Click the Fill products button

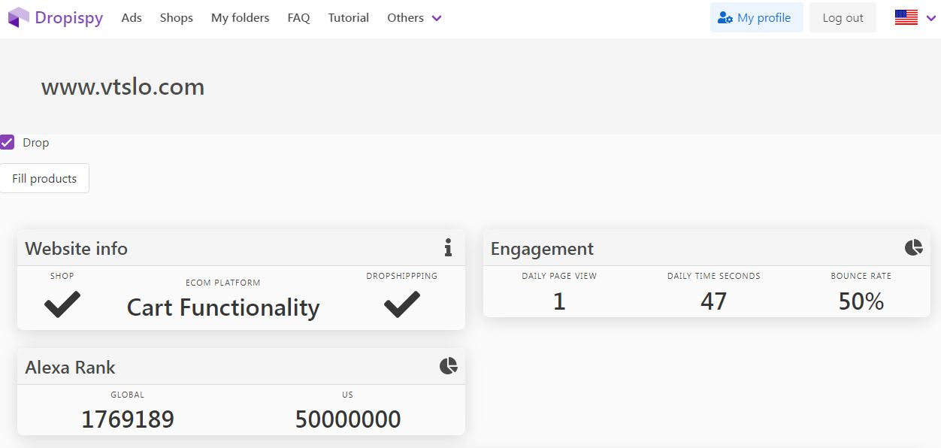coord(44,178)
